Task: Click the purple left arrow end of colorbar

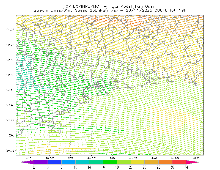Action: [x=27, y=162]
